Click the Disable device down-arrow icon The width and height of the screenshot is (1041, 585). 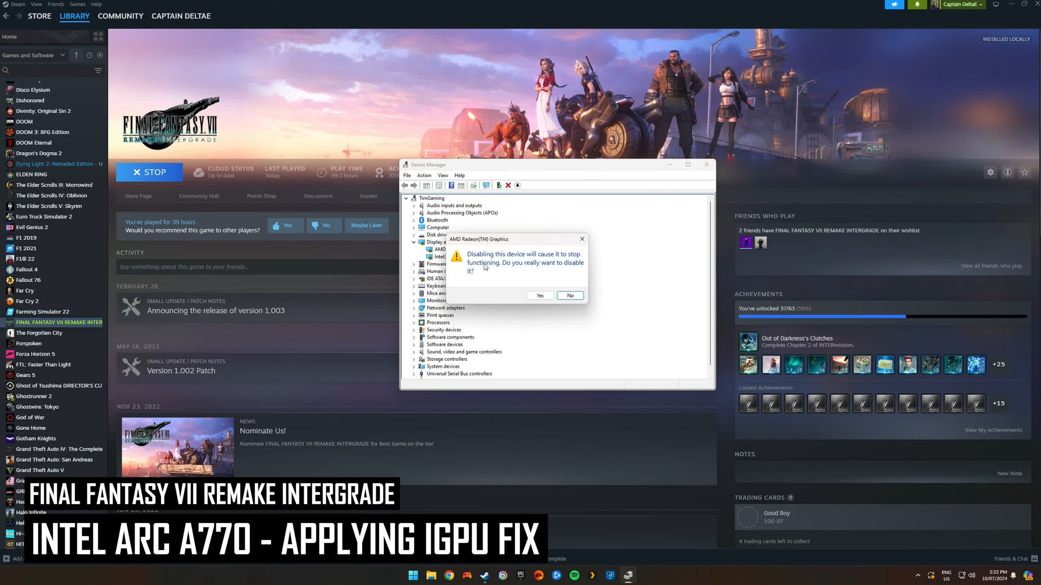point(517,185)
